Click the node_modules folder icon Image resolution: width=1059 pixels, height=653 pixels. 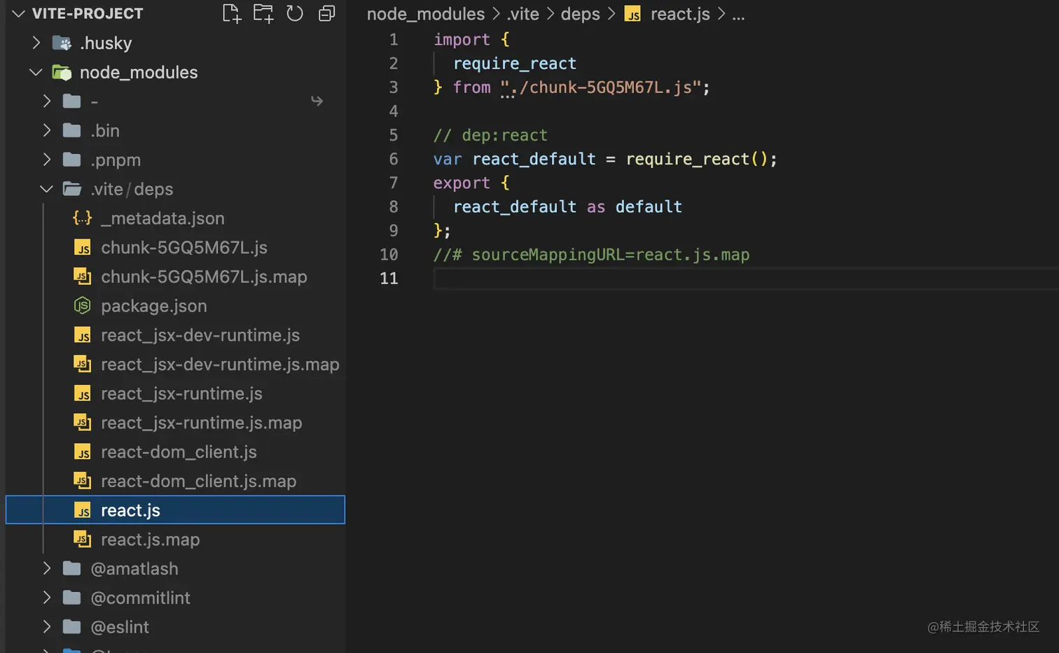(62, 72)
